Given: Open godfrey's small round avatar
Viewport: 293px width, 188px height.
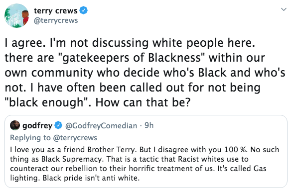Looking at the screenshot, I should click(x=15, y=125).
